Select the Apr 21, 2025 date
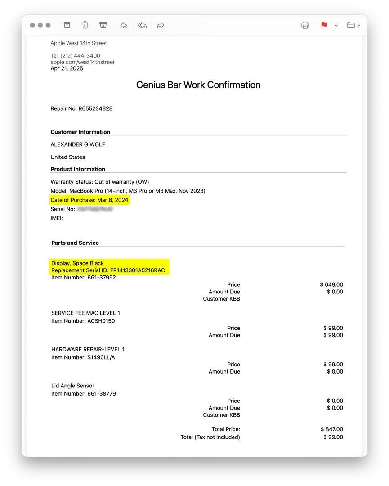Viewport: 389px width, 486px height. coord(67,68)
